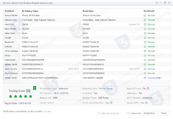This screenshot has height=119, width=173.
Task: Click the Apple ID Lock help icon
Action: (148, 88)
